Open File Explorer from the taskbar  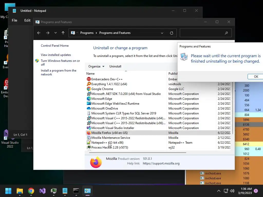pos(20,191)
